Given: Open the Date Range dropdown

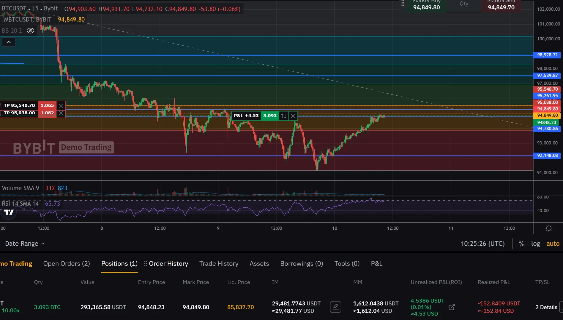Looking at the screenshot, I should 25,244.
